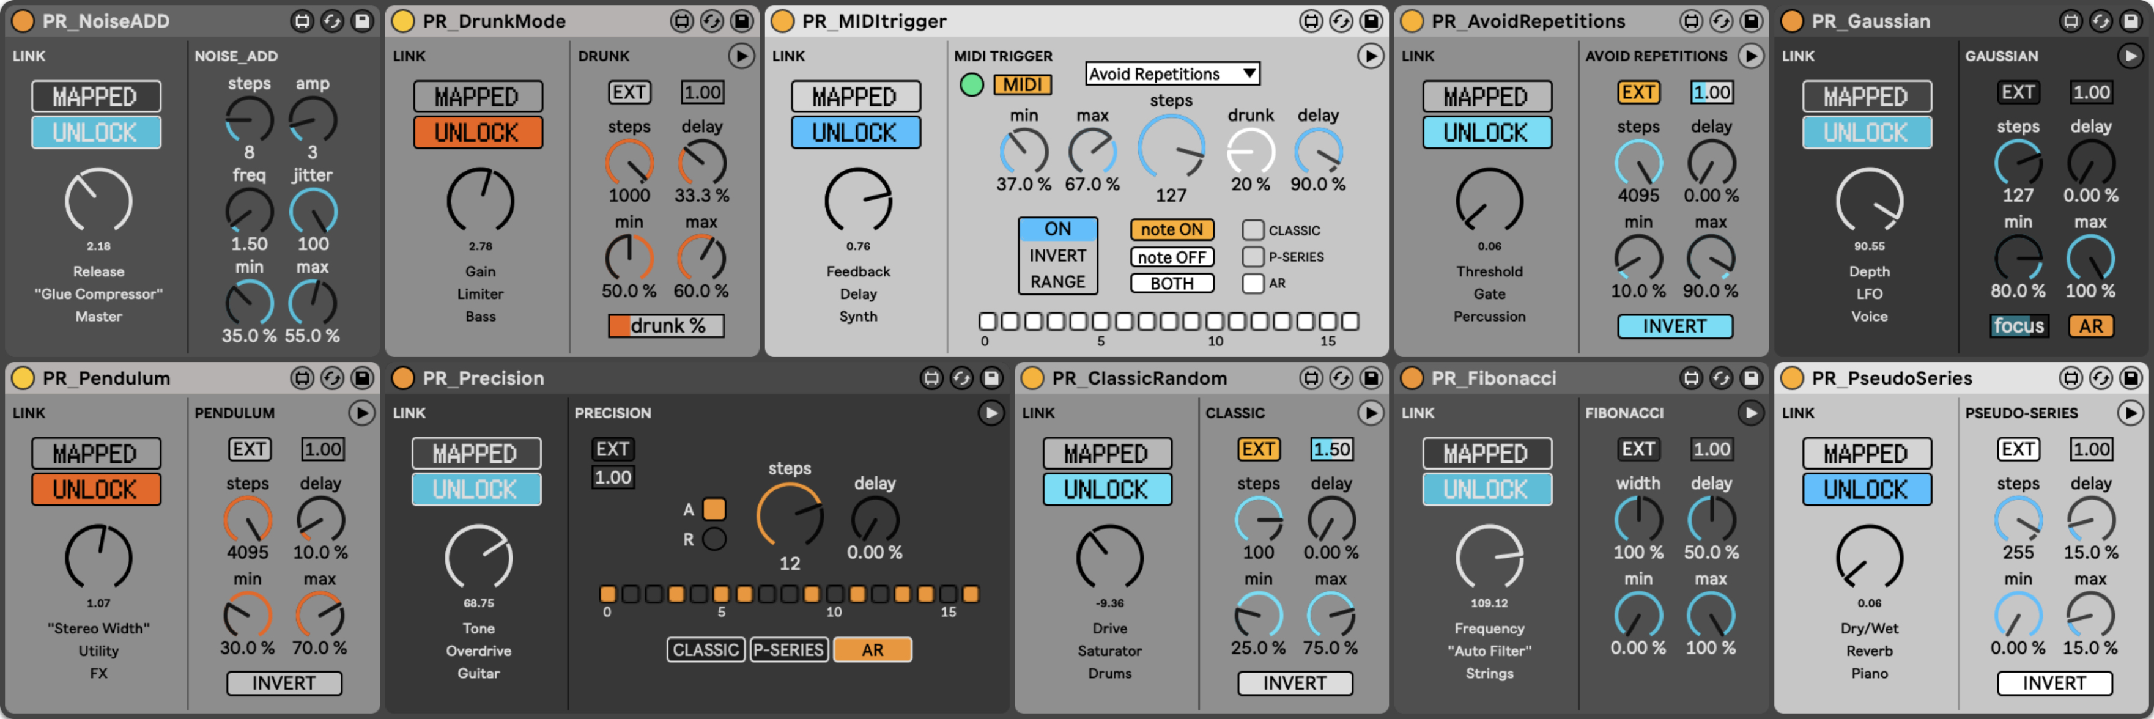This screenshot has width=2154, height=719.
Task: Toggle PR_Gaussian device activator circle
Action: click(x=1792, y=21)
